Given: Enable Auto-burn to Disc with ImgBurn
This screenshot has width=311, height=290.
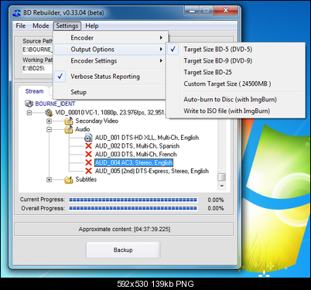Looking at the screenshot, I should coord(235,99).
